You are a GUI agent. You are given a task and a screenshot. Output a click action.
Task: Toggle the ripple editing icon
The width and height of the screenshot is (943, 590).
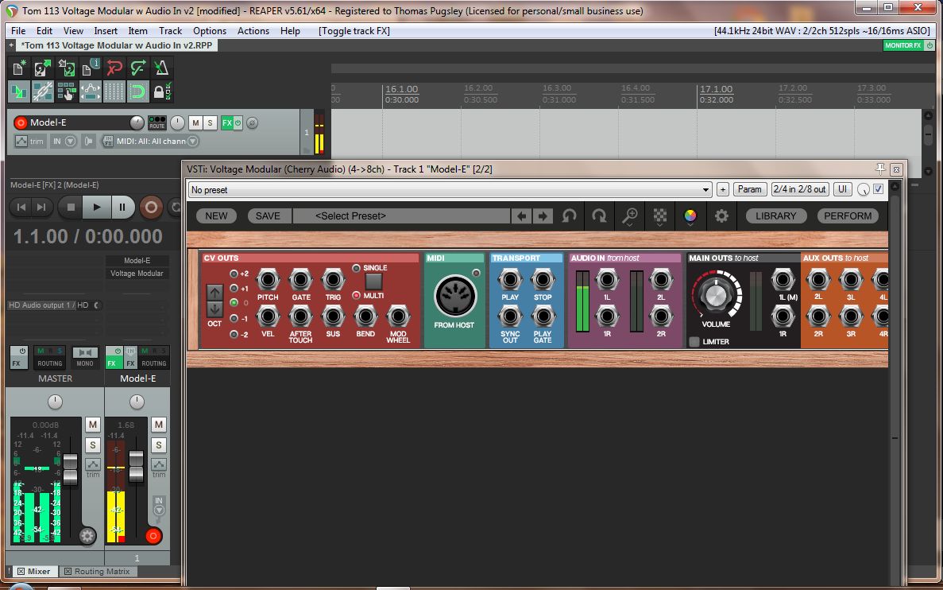66,91
